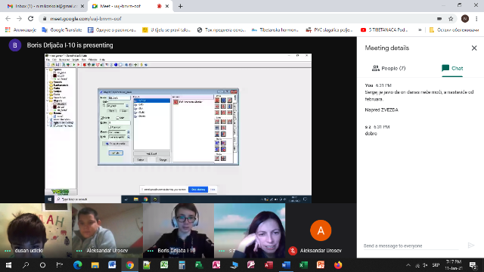
Task: Open the Chat tab
Action: point(452,68)
